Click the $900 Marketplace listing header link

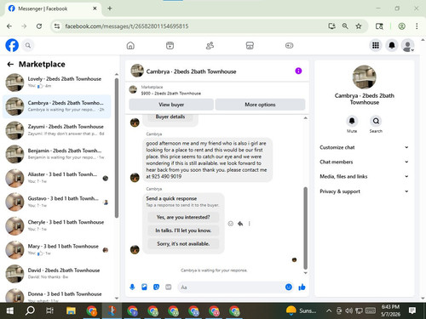(x=171, y=90)
